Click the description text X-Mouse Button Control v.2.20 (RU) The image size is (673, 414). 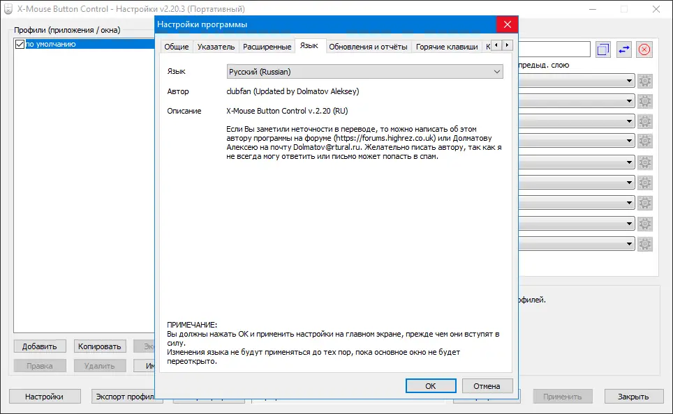(x=287, y=111)
